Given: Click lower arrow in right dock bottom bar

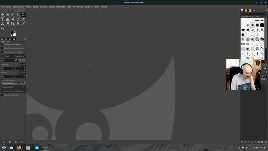Looking at the screenshot, I should (x=252, y=142).
